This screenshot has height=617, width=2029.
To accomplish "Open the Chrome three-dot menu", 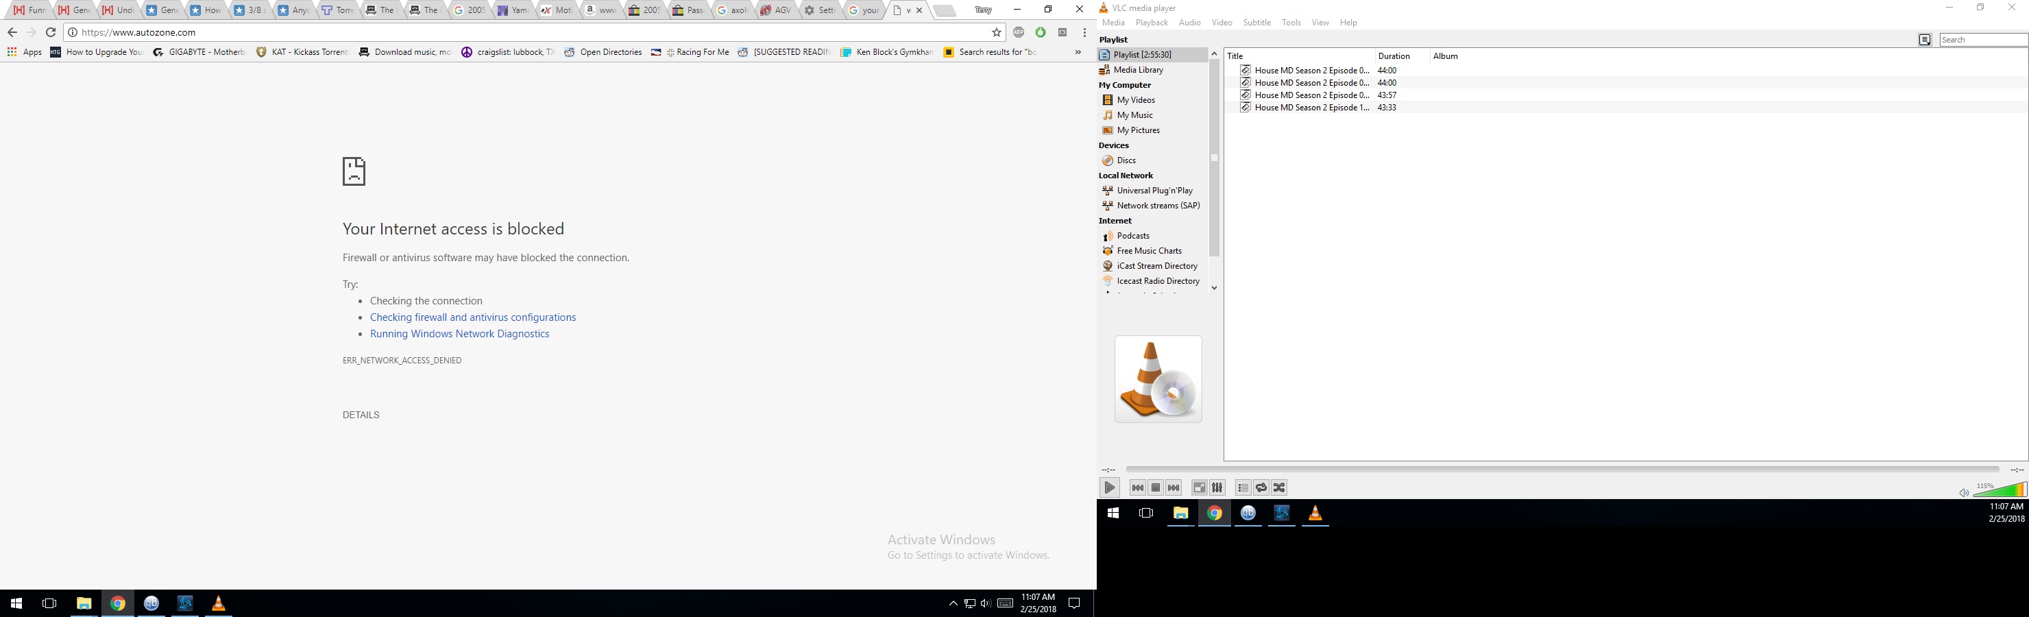I will click(x=1084, y=32).
